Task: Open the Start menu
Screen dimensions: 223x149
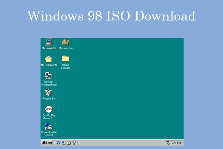Action: (x=47, y=143)
